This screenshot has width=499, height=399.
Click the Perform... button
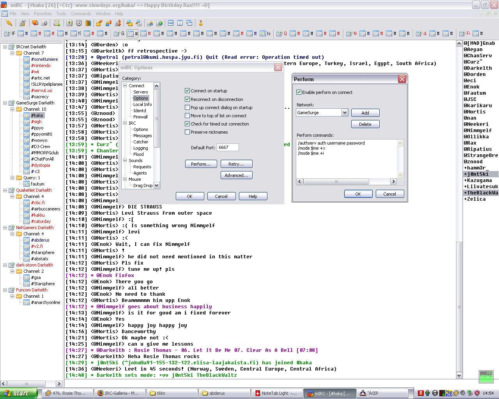(201, 164)
